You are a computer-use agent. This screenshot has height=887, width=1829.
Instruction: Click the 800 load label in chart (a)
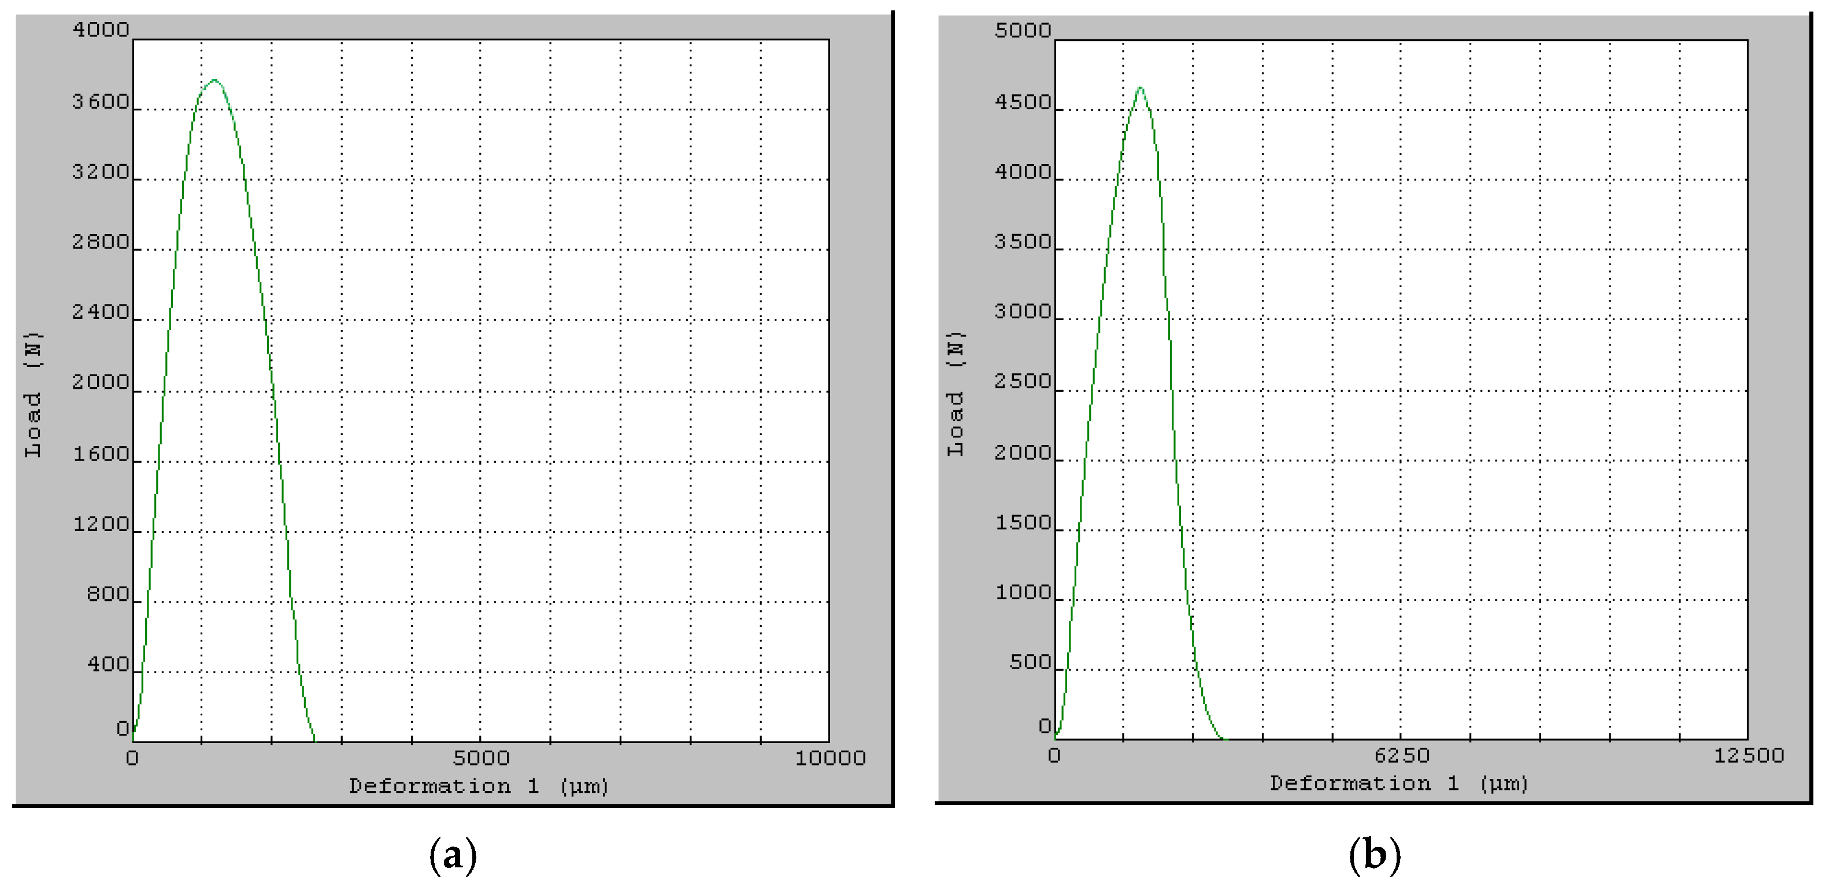tap(108, 594)
